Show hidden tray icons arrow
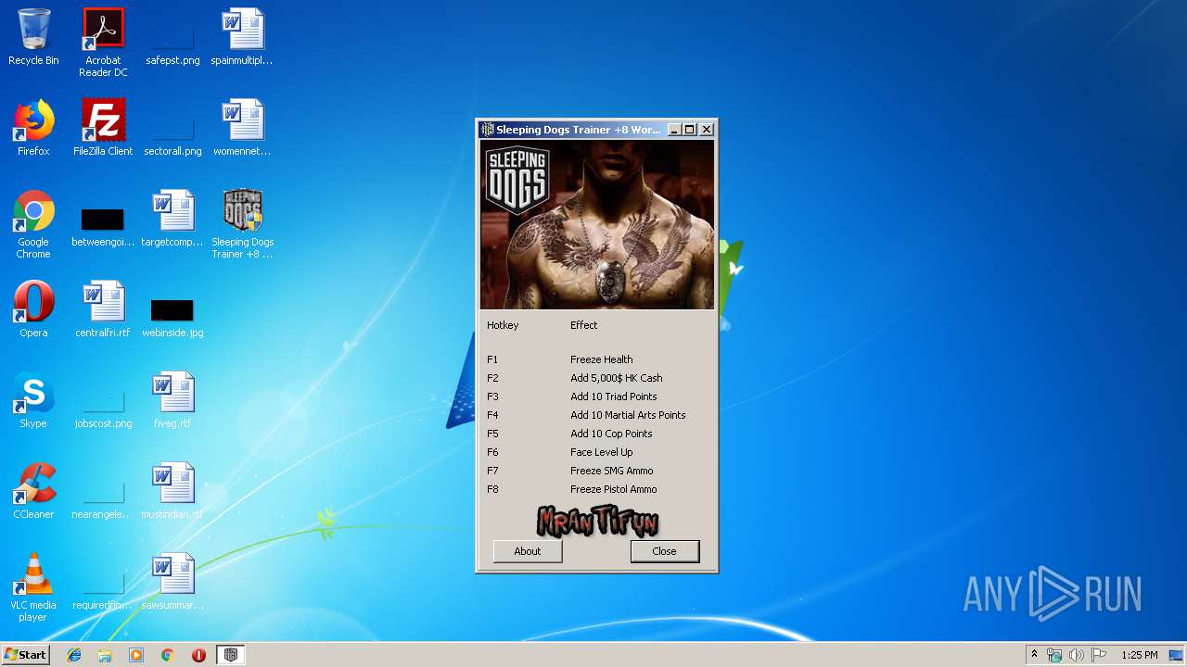The height and width of the screenshot is (667, 1187). [x=1034, y=655]
